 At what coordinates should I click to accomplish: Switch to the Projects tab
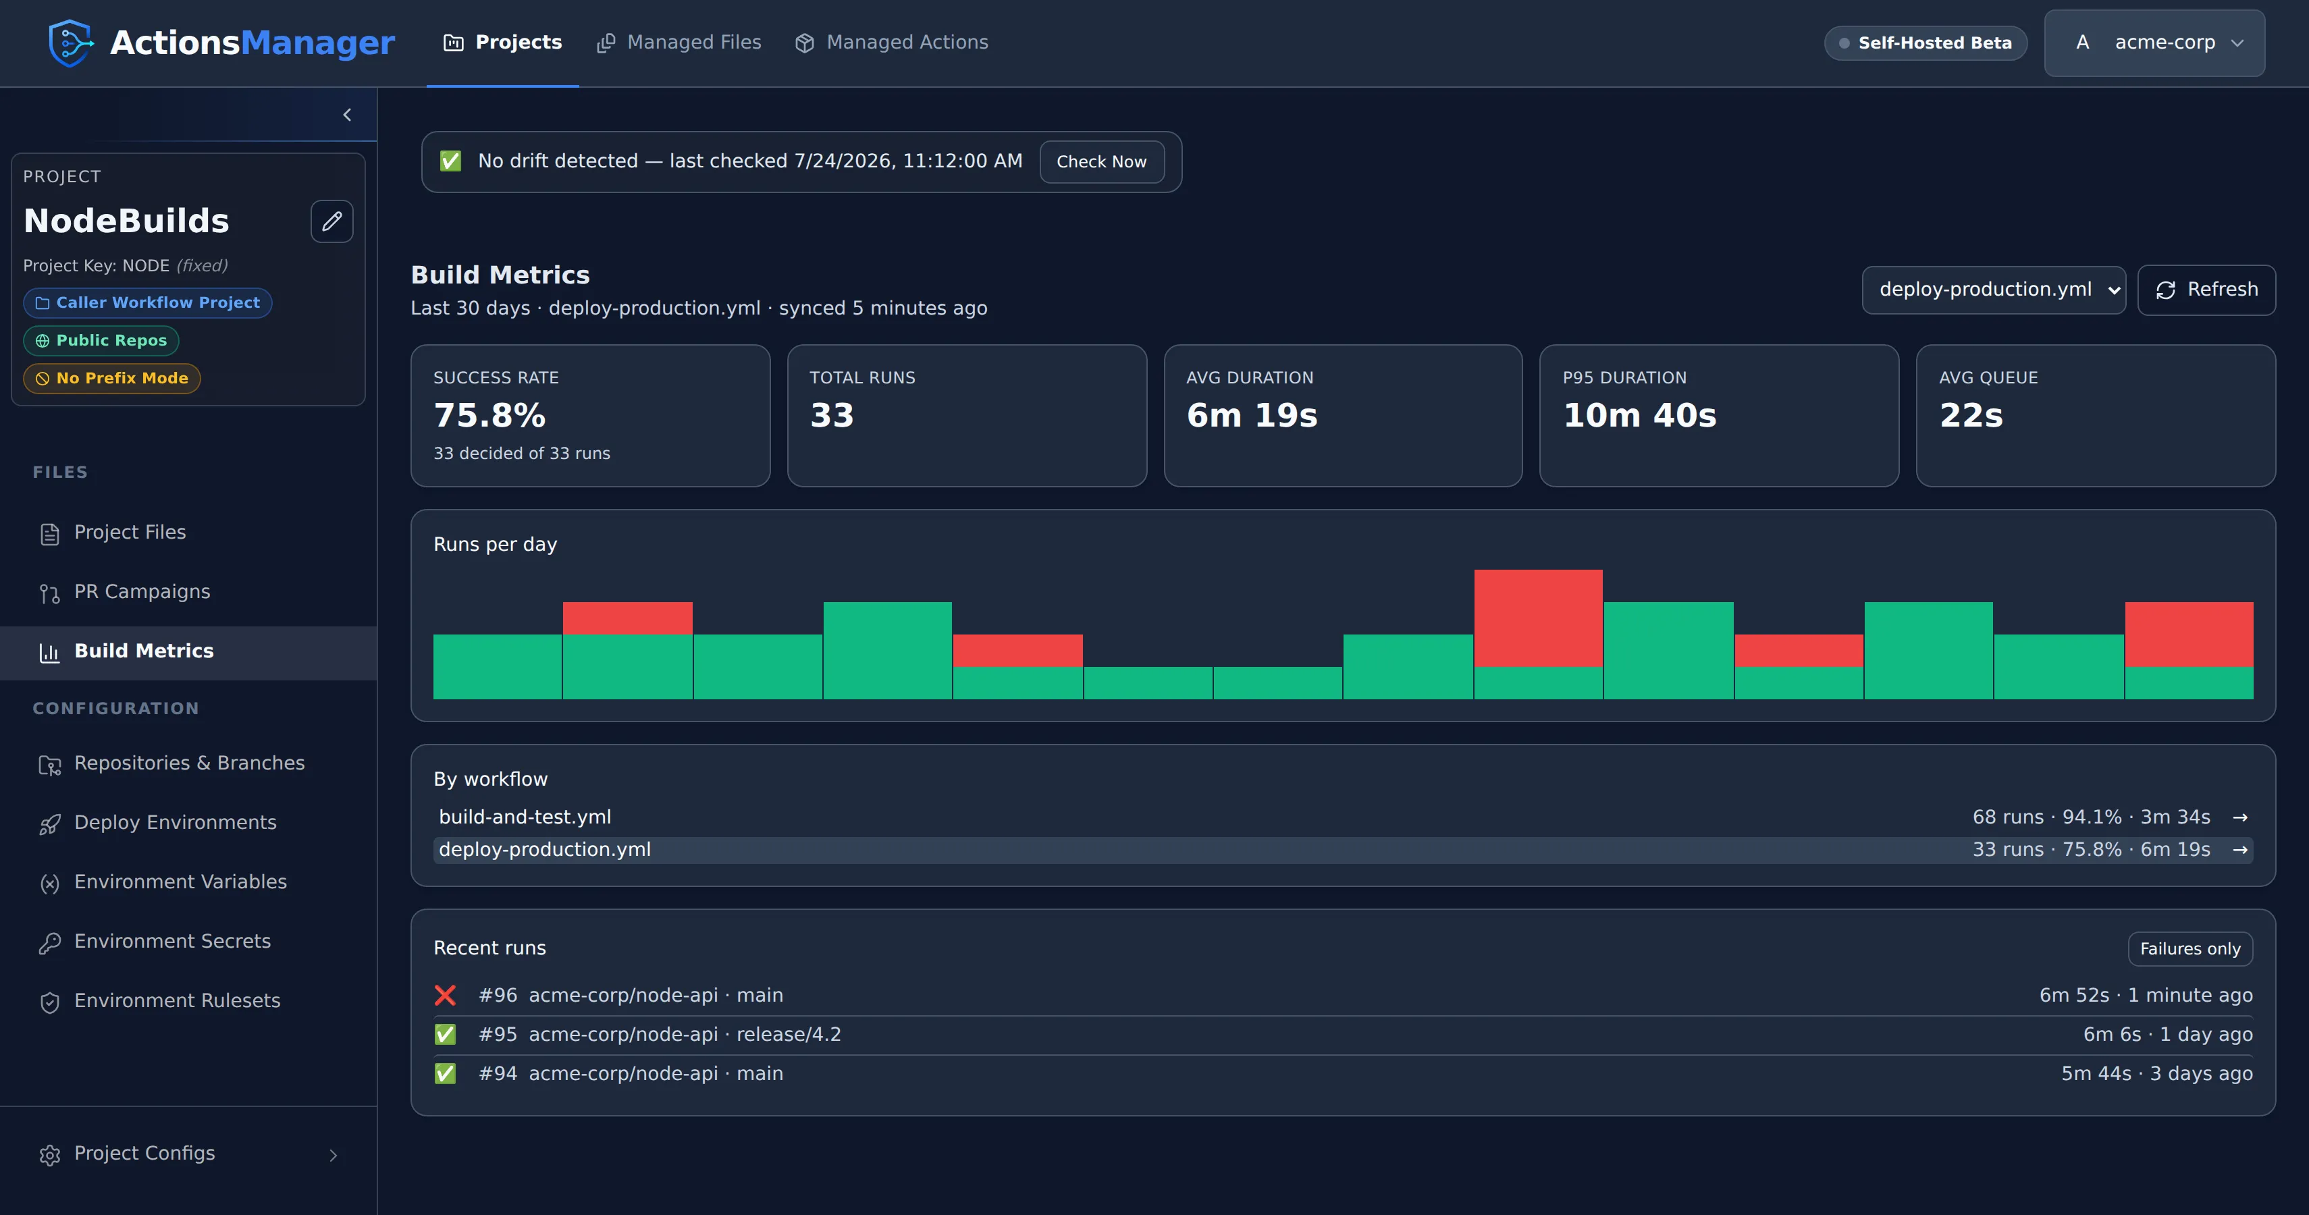coord(503,43)
